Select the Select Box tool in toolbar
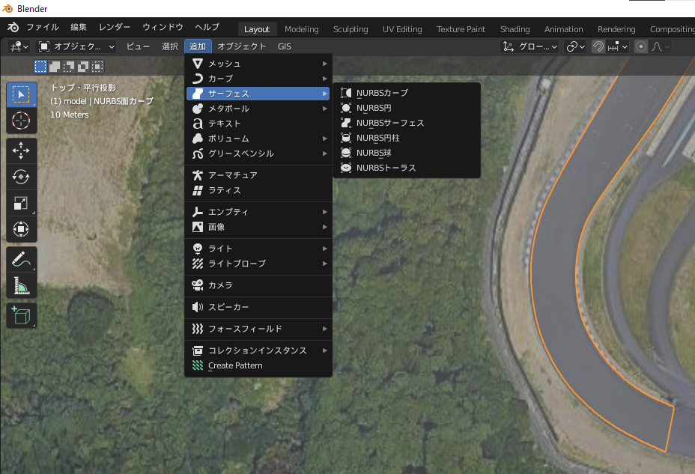Image resolution: width=695 pixels, height=474 pixels. point(21,94)
